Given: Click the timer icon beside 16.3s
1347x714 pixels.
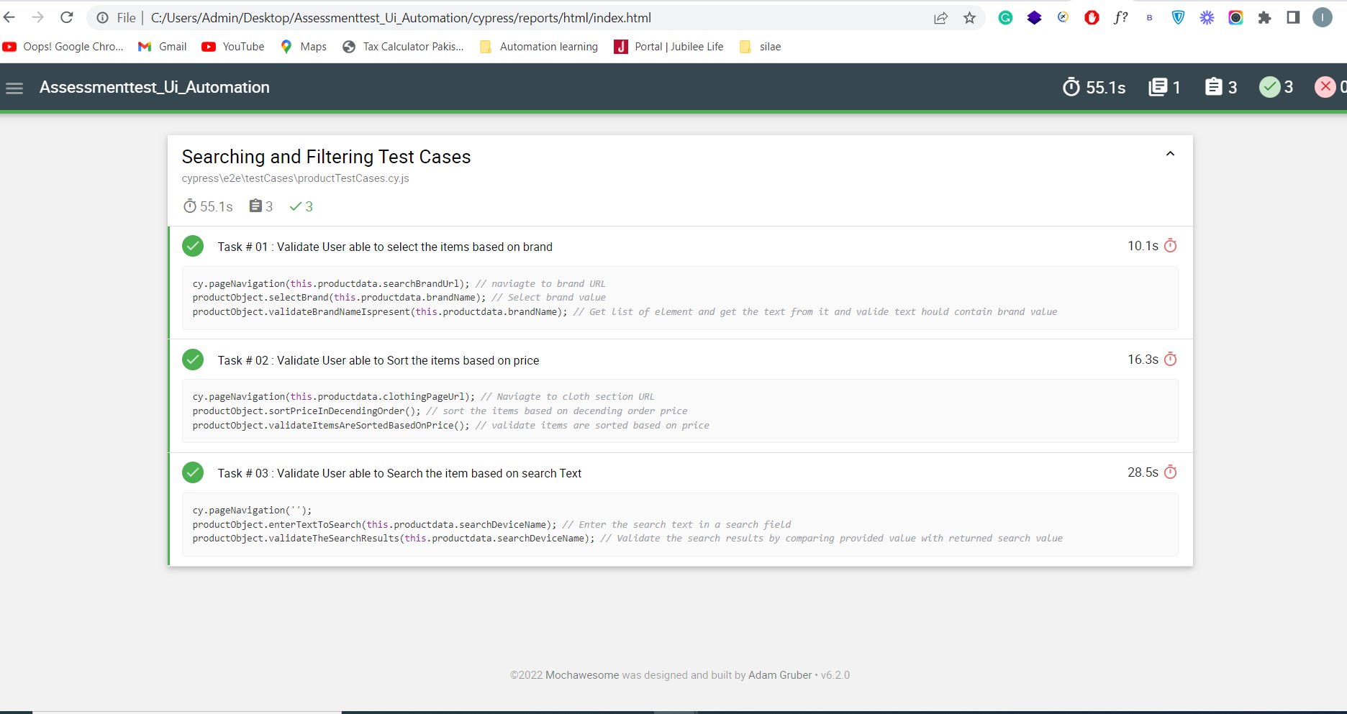Looking at the screenshot, I should point(1171,360).
